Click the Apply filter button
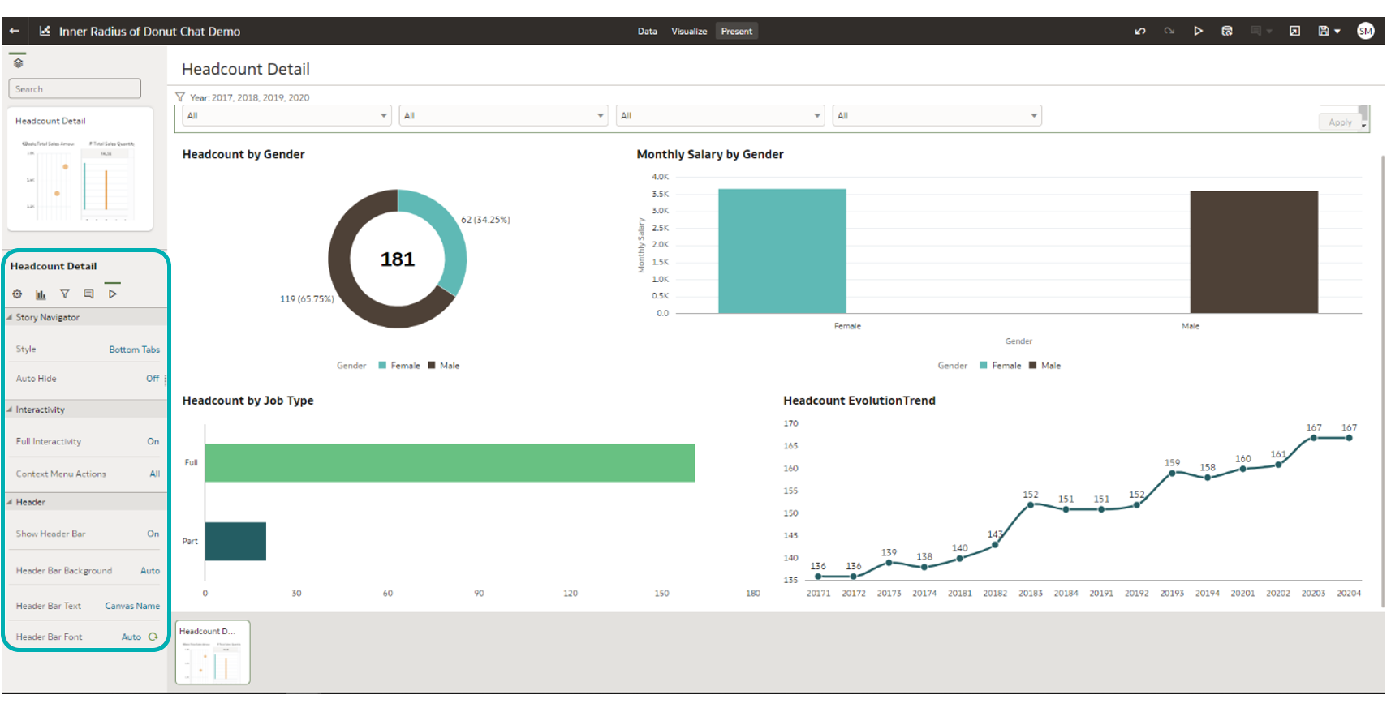The image size is (1391, 712). pyautogui.click(x=1340, y=122)
